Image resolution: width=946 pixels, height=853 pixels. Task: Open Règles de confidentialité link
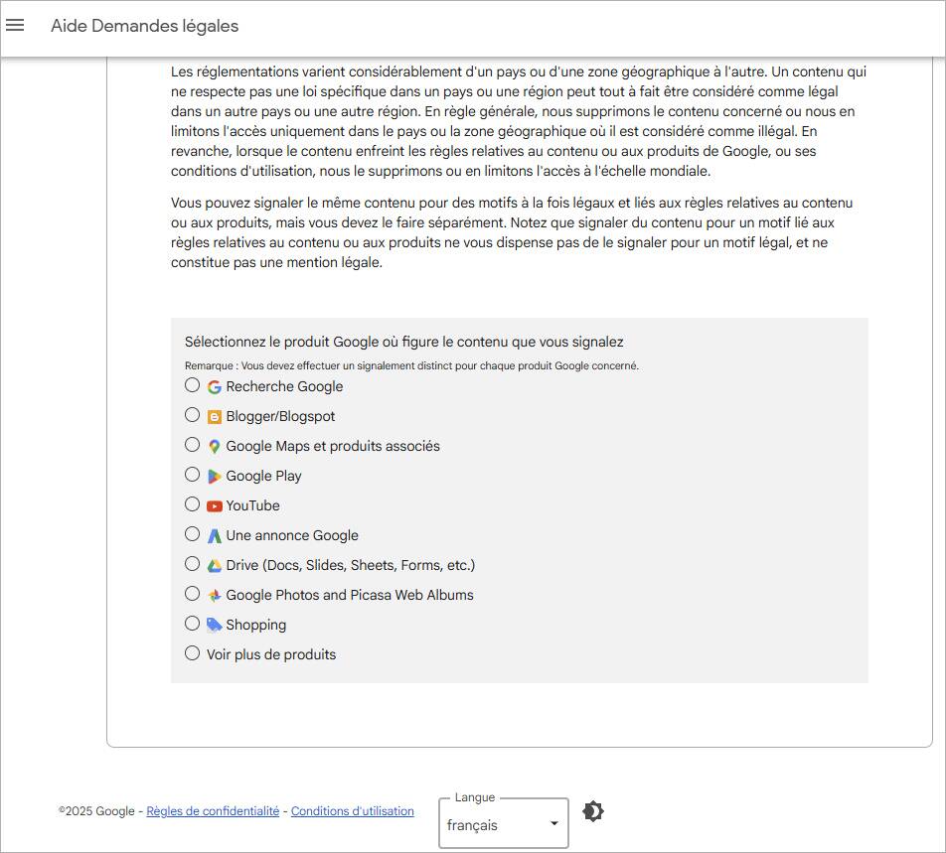pyautogui.click(x=213, y=811)
